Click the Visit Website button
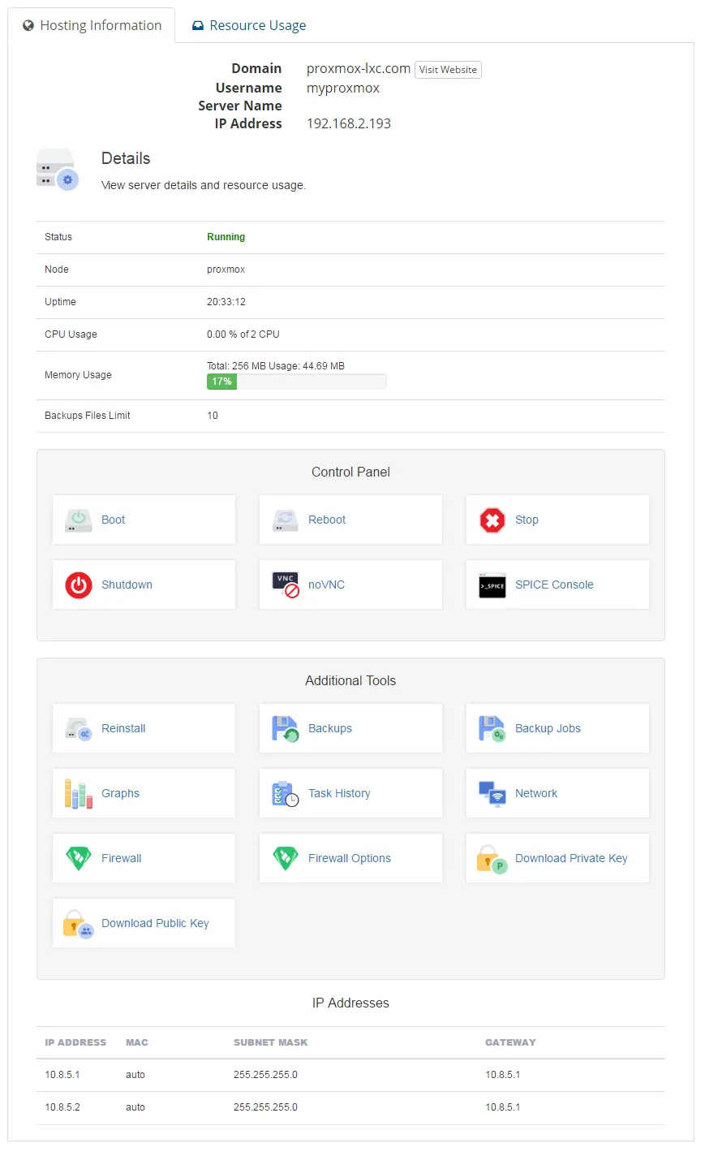 pyautogui.click(x=448, y=70)
